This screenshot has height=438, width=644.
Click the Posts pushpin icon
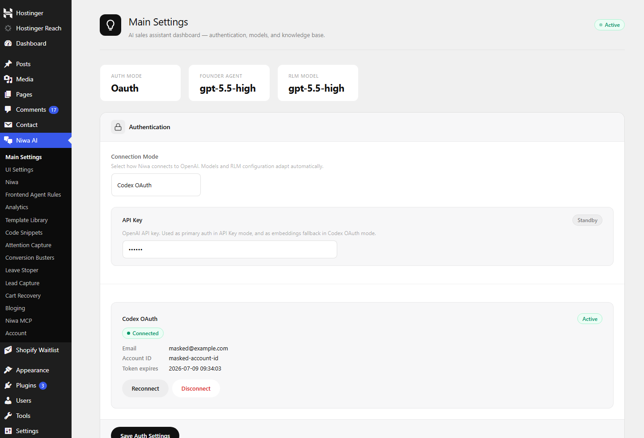pos(8,64)
